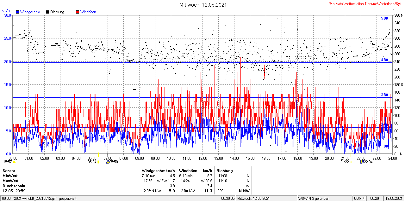Select the Windböen legend label at top
Viewport: 405px width, 202px height.
[x=88, y=12]
